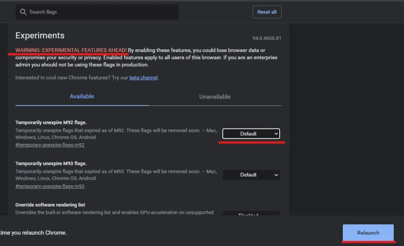Screen dimensions: 404x246
Task: Click the chevron on M92 Default dropdown
Action: click(x=275, y=134)
